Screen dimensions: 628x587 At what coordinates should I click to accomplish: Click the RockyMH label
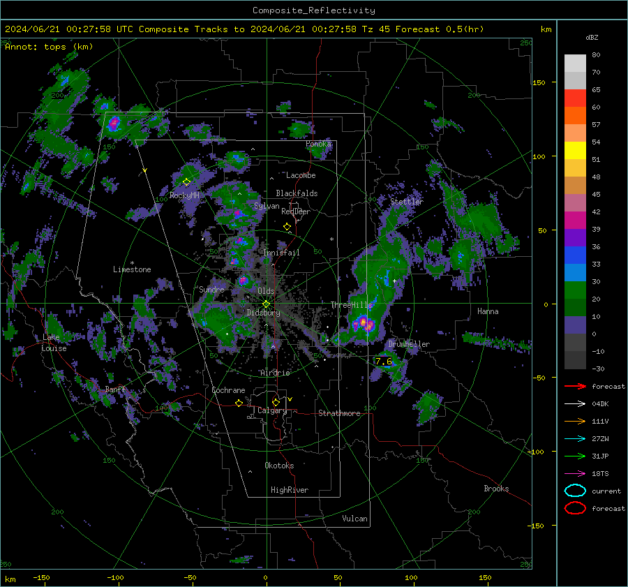point(184,195)
